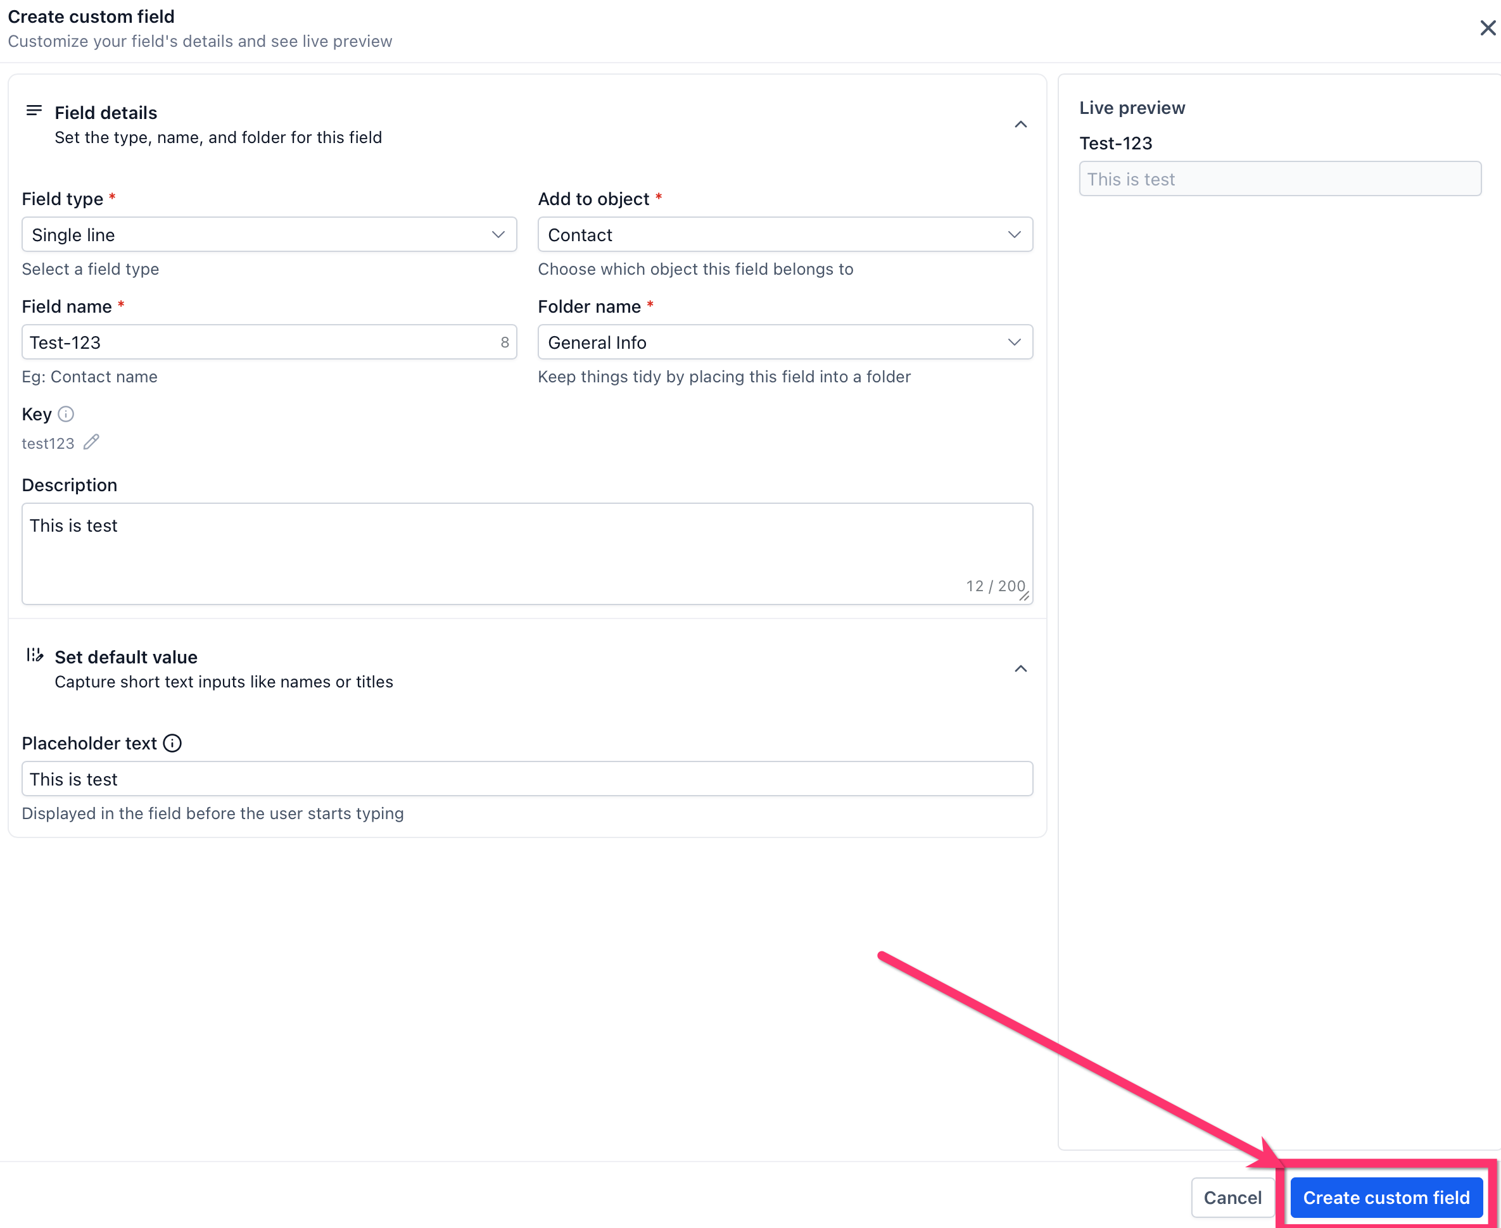Click the Placeholder text input field

coord(526,778)
